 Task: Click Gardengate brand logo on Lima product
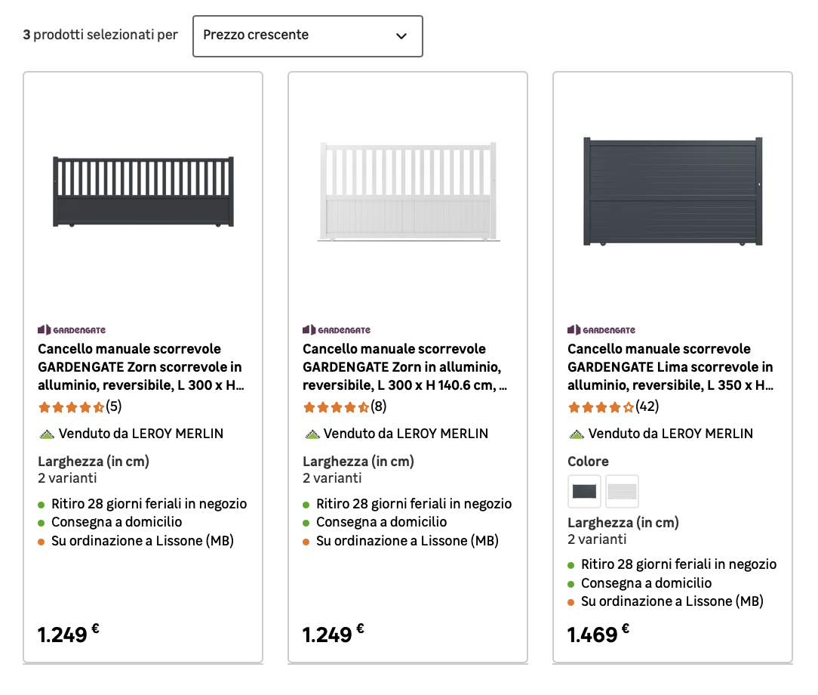click(x=601, y=330)
